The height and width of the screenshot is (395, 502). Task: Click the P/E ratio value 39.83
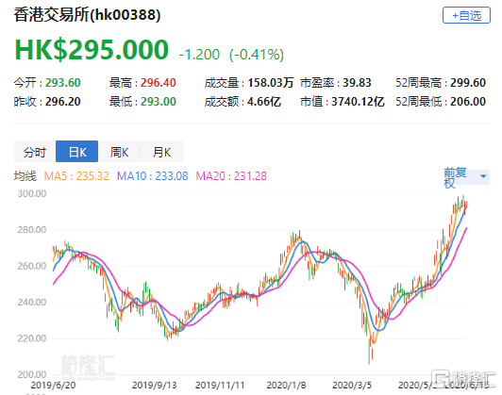357,83
